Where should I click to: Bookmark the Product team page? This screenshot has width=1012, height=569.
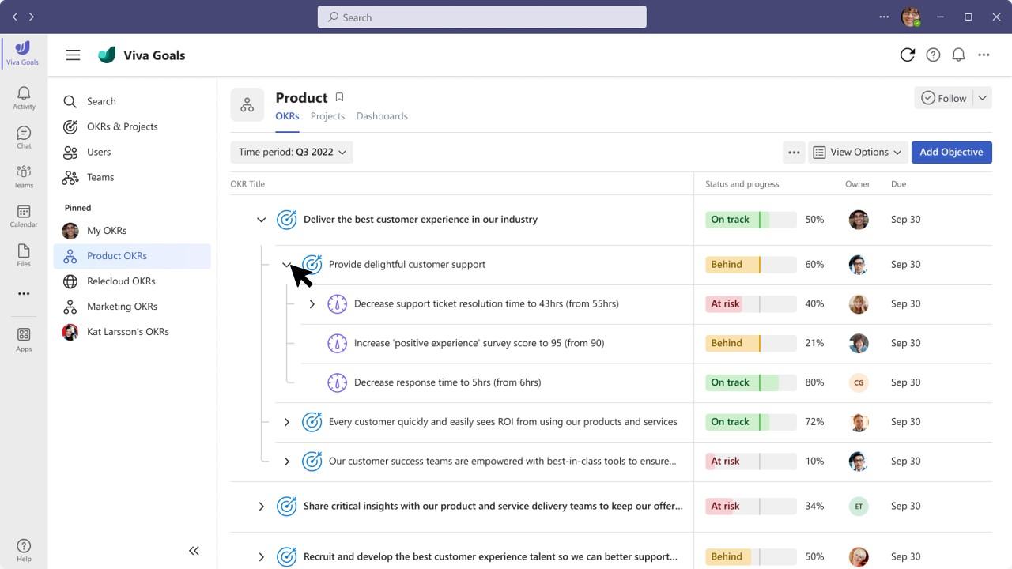(x=339, y=97)
